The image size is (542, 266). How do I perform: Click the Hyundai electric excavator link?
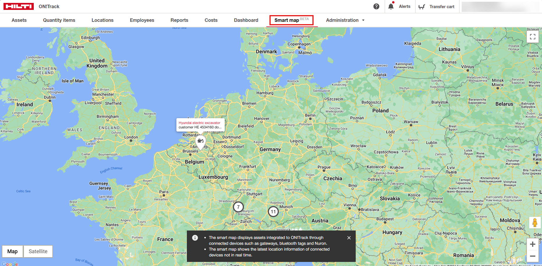(199, 123)
